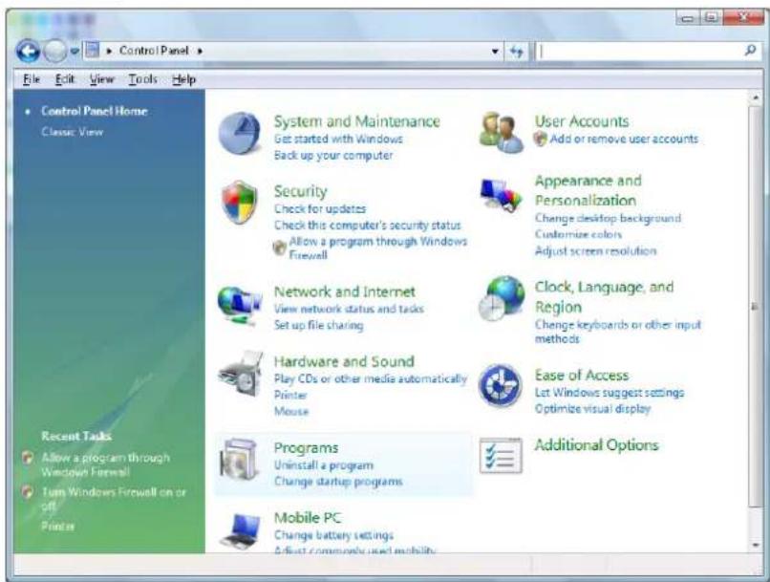The width and height of the screenshot is (770, 582).
Task: Go back with the Back arrow button
Action: click(28, 51)
